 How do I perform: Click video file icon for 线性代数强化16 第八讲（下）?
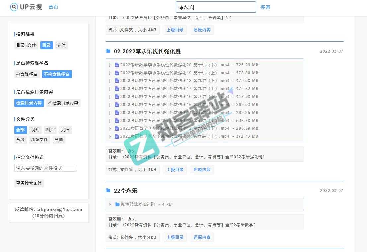point(117,97)
